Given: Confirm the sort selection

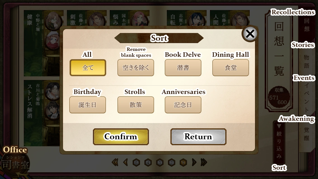Looking at the screenshot, I should (121, 137).
